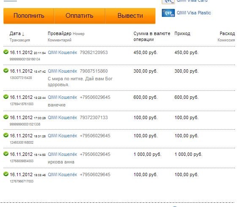Click the comment 'иркова анна'
This screenshot has height=207, width=240.
click(61, 162)
